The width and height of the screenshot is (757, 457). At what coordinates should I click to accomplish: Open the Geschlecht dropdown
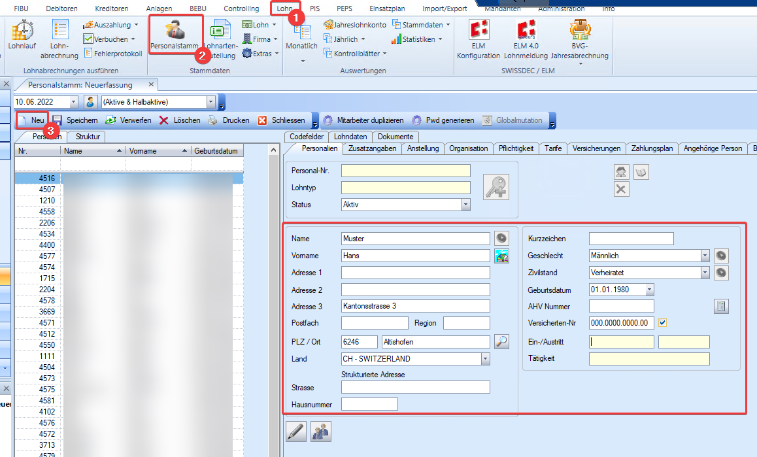tap(705, 256)
